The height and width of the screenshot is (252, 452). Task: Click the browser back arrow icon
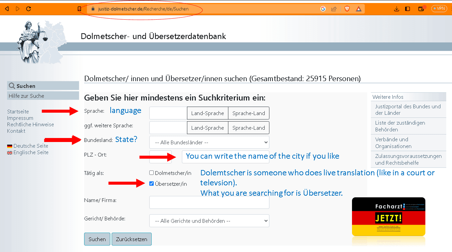[x=7, y=9]
